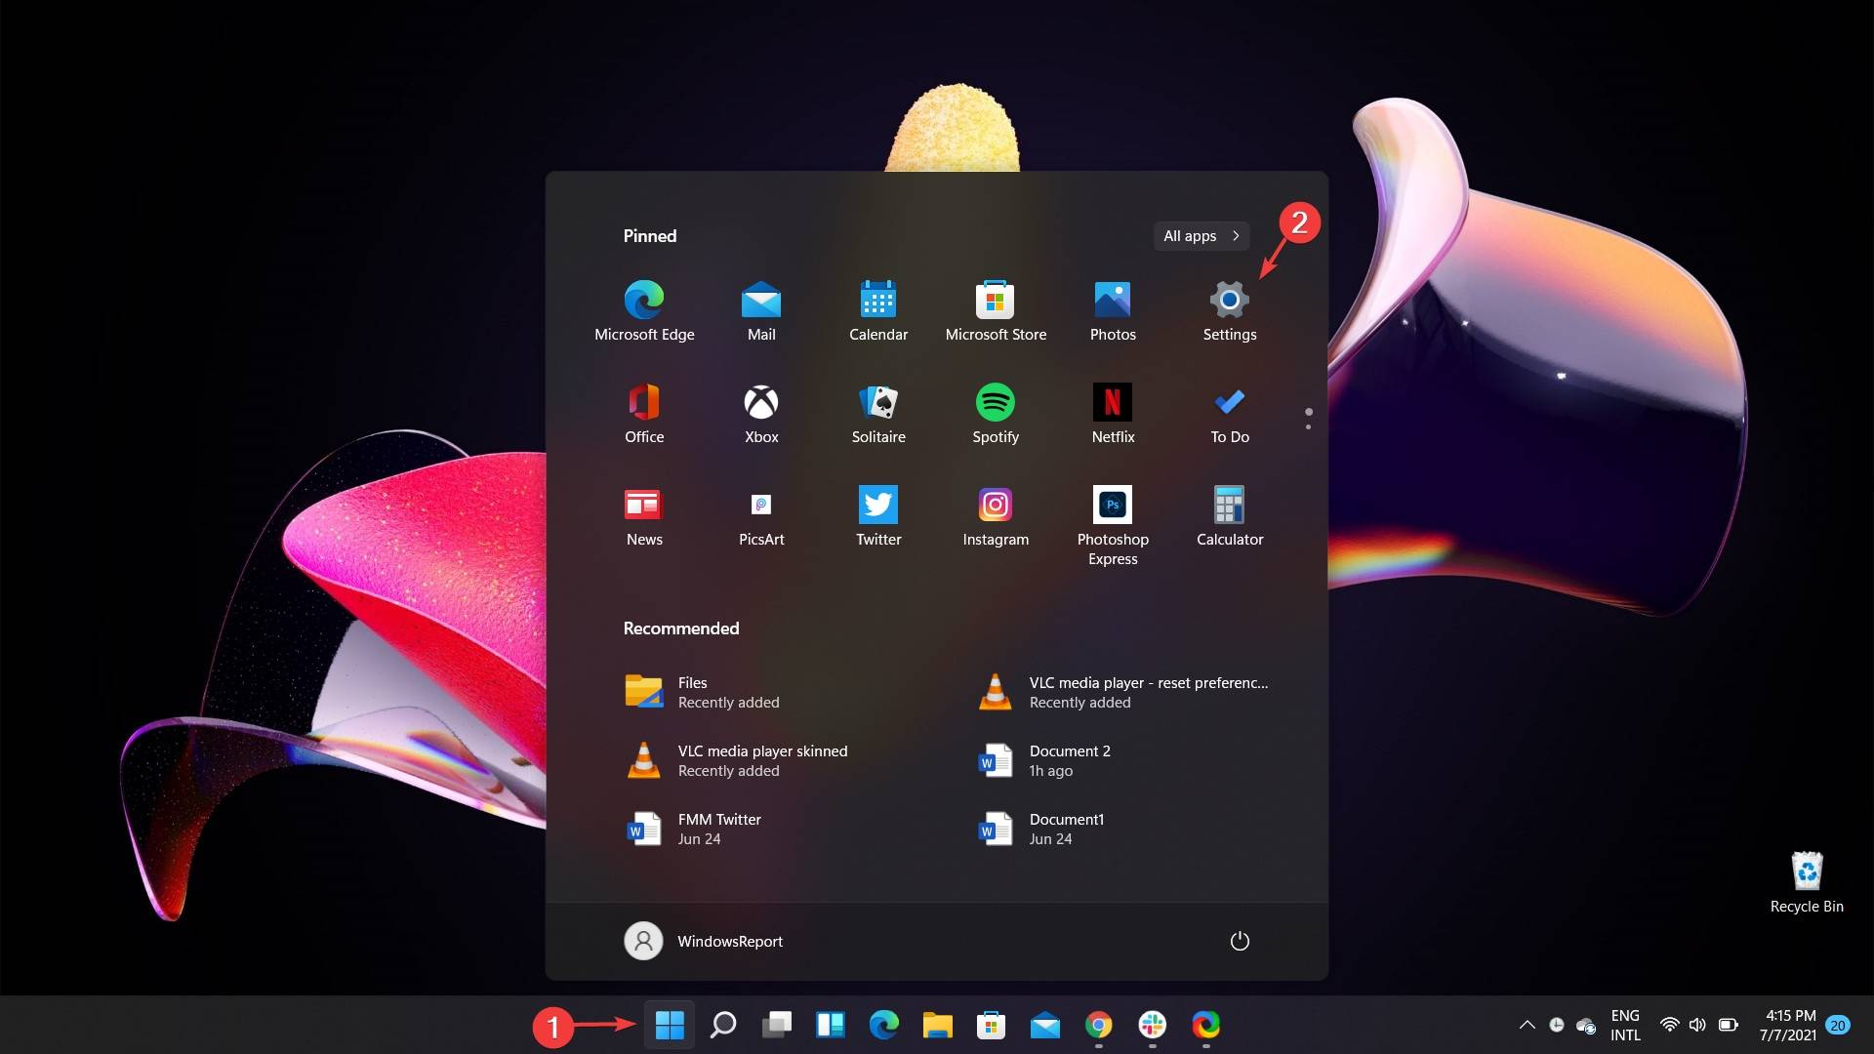Check the battery status icon

coord(1729,1025)
